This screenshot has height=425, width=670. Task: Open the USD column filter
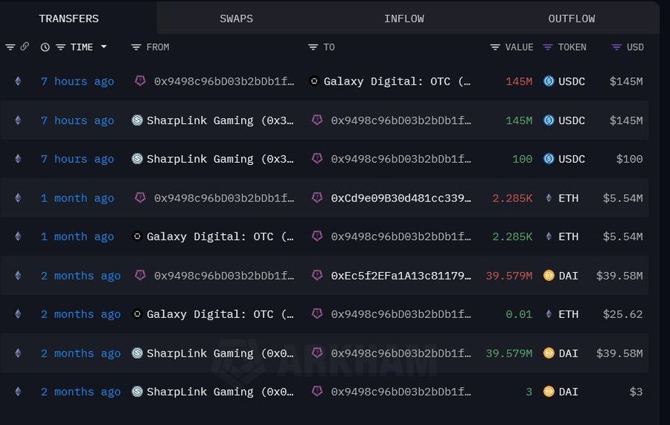click(x=616, y=48)
